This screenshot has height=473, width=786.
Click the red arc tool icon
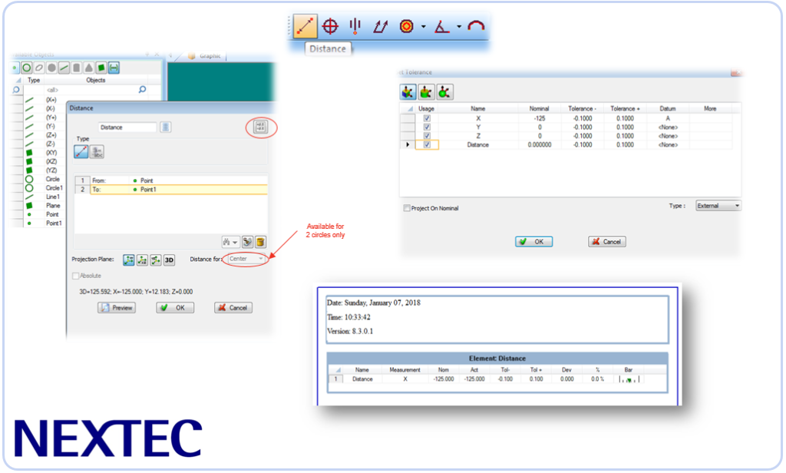[x=476, y=26]
